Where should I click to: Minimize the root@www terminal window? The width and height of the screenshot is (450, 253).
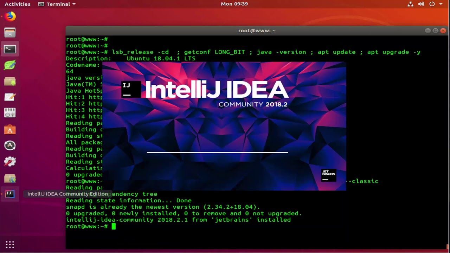427,31
